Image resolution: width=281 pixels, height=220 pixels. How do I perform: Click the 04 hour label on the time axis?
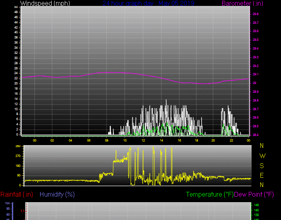click(x=70, y=140)
